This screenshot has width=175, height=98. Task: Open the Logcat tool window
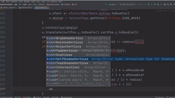click(x=46, y=97)
